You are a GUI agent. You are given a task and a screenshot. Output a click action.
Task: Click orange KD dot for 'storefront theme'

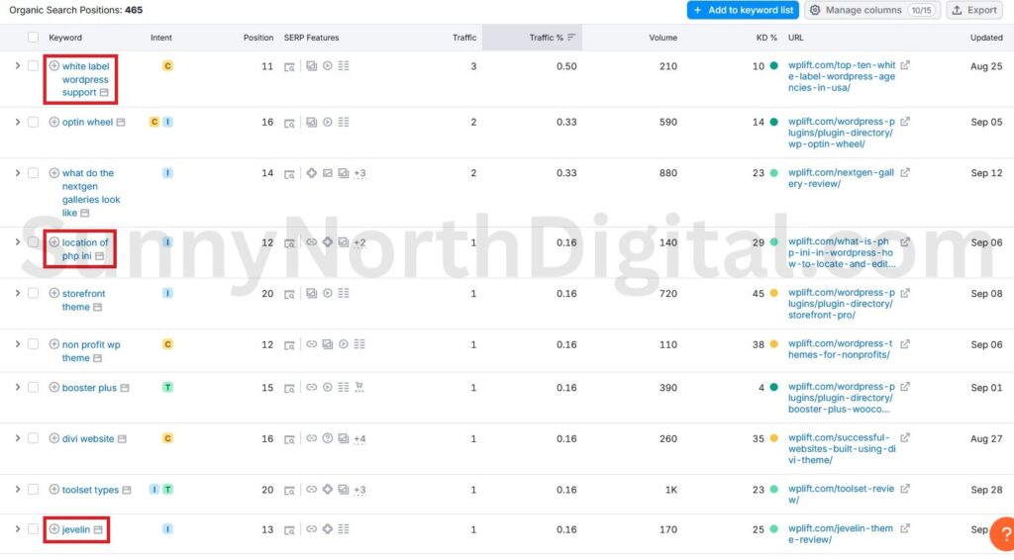[x=774, y=293]
